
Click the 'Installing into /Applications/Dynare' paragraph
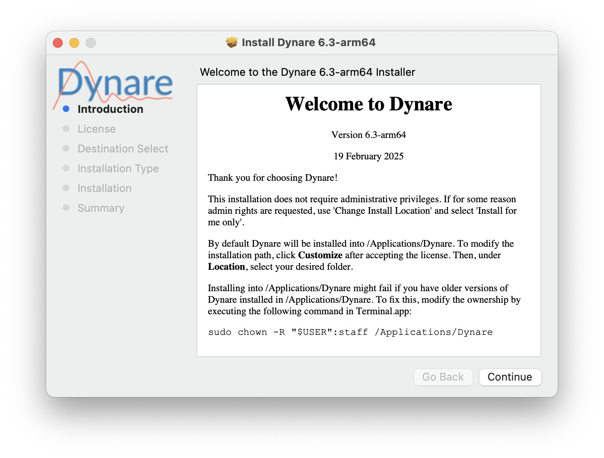pyautogui.click(x=364, y=299)
